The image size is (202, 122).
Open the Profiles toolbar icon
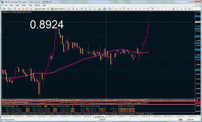[9, 9]
